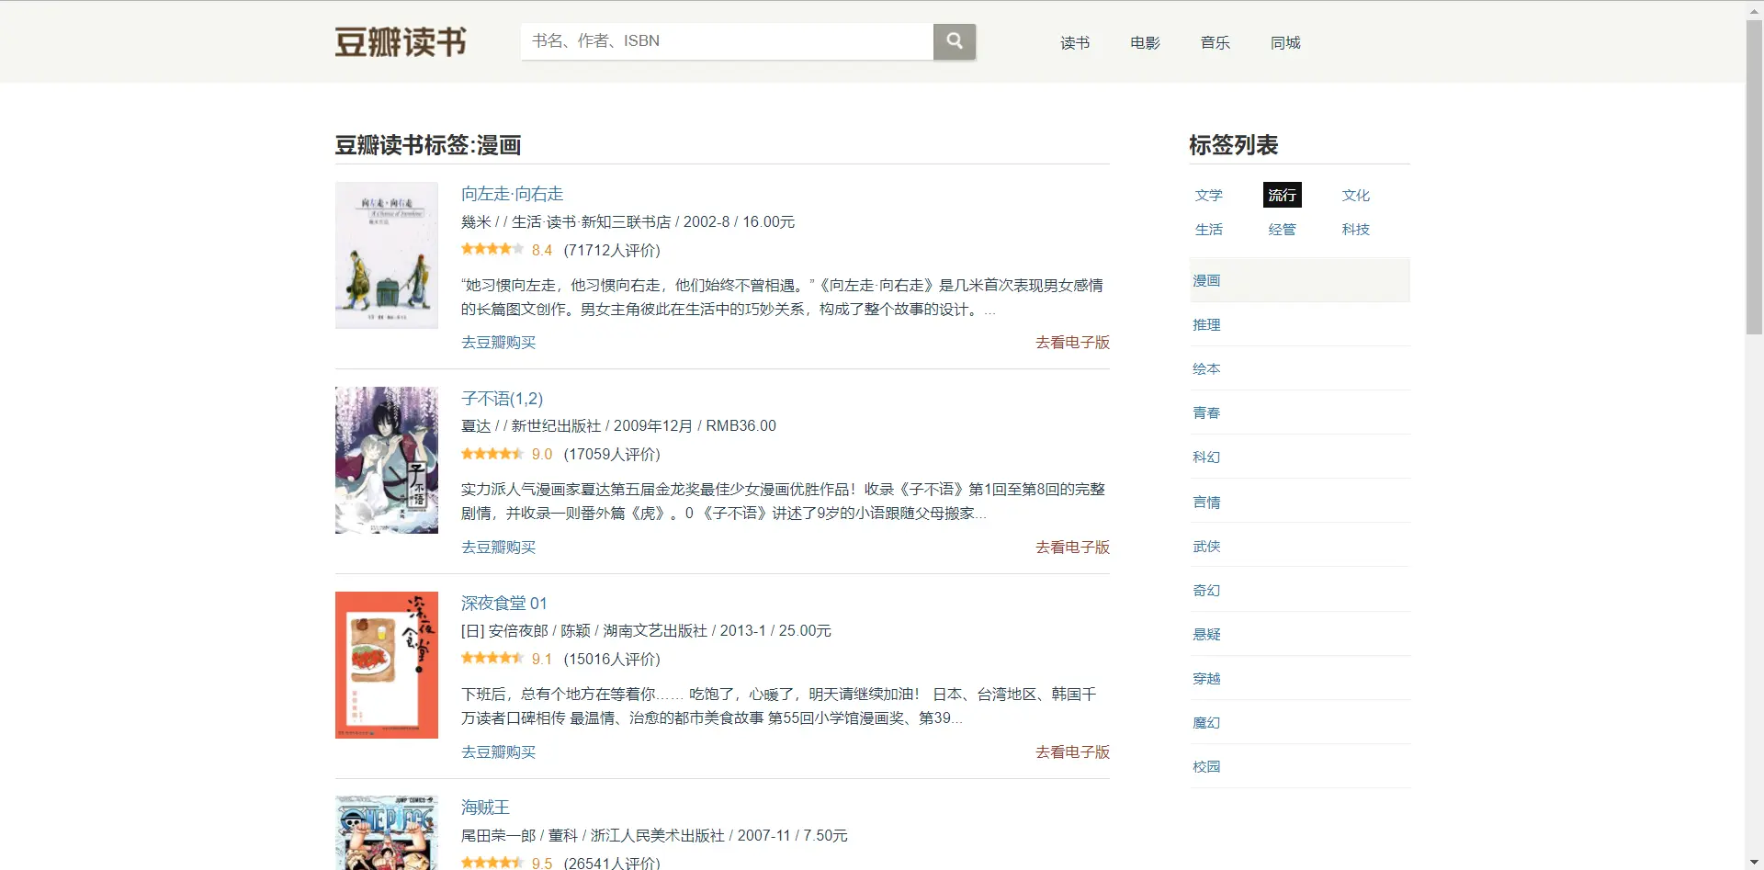Click the star rating of 深夜食堂 01
This screenshot has width=1764, height=870.
coord(492,658)
